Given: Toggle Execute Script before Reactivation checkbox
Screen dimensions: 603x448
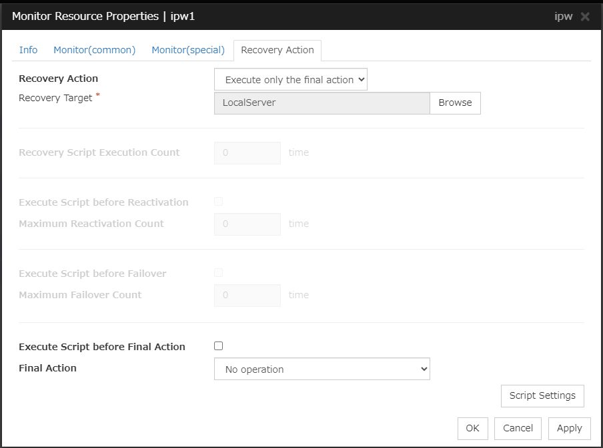Looking at the screenshot, I should (218, 202).
